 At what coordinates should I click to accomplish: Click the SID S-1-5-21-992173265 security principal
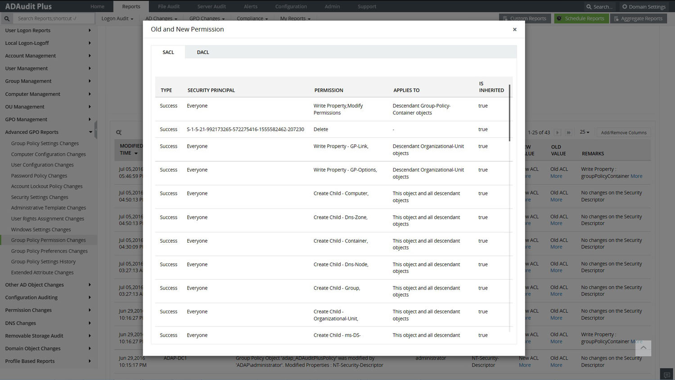(245, 129)
